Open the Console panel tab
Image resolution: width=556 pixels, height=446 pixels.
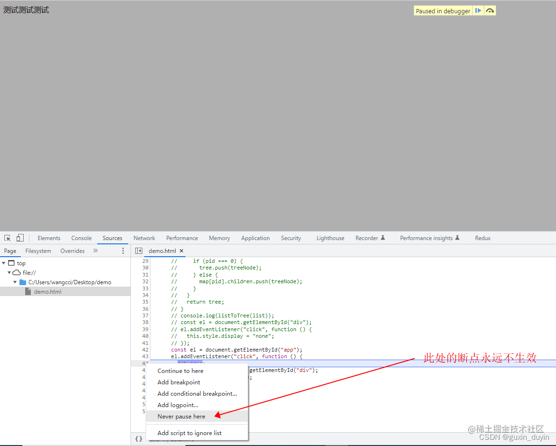tap(81, 238)
